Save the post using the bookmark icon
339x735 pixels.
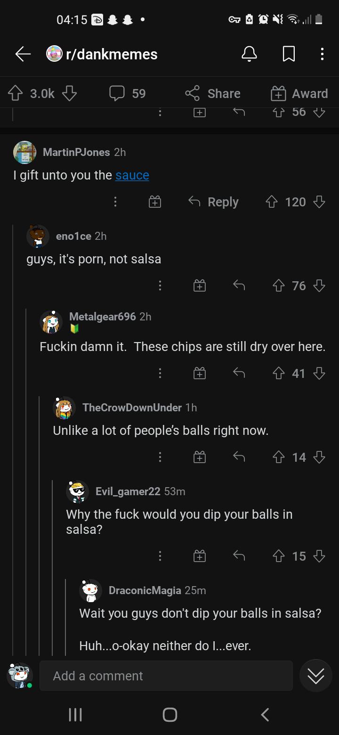coord(288,54)
